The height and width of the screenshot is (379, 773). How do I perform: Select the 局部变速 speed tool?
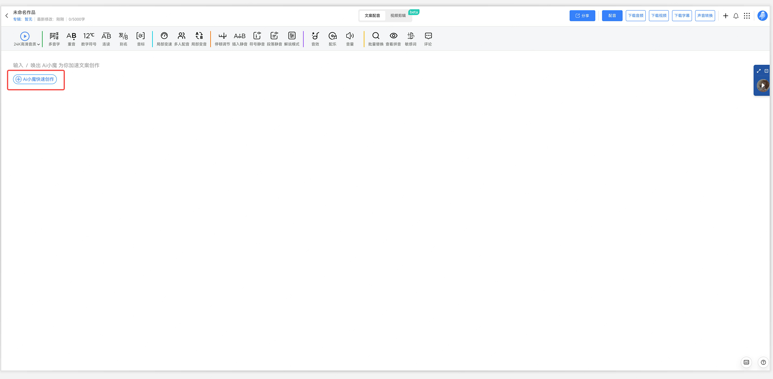click(x=164, y=39)
